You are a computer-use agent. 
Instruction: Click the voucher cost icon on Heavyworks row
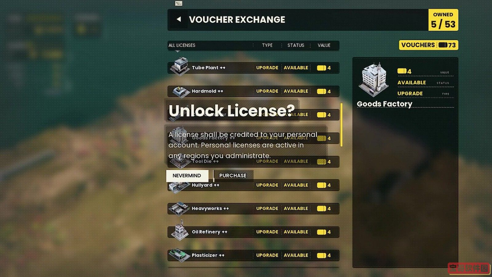(321, 208)
